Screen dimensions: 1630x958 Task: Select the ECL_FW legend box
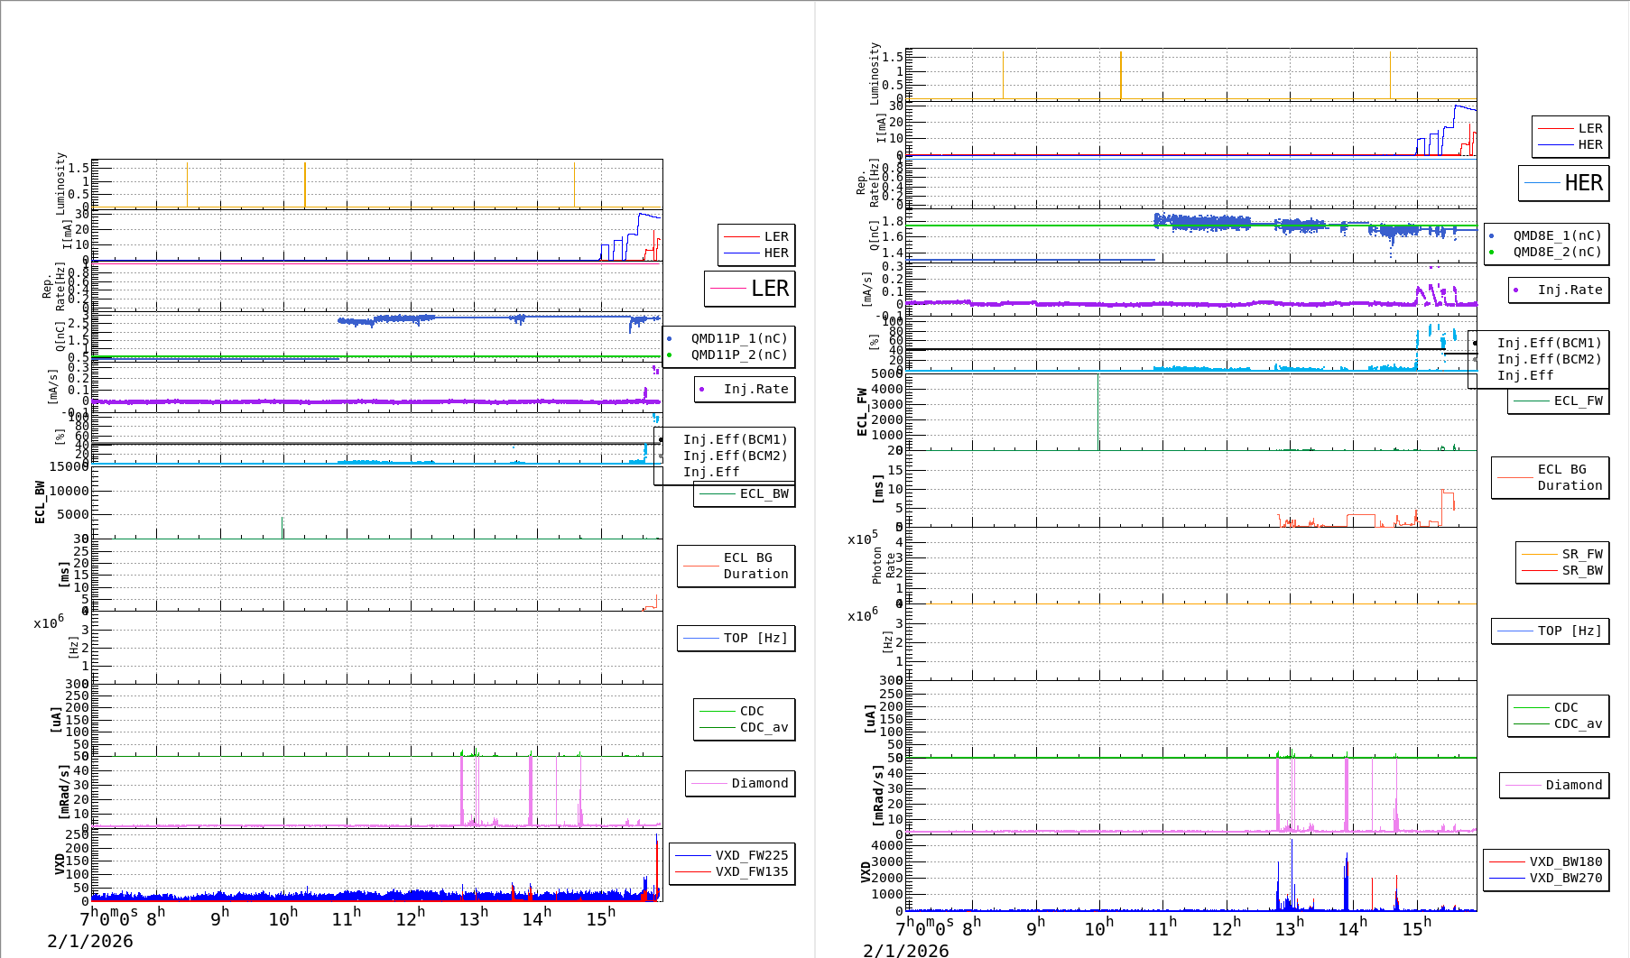(1559, 401)
